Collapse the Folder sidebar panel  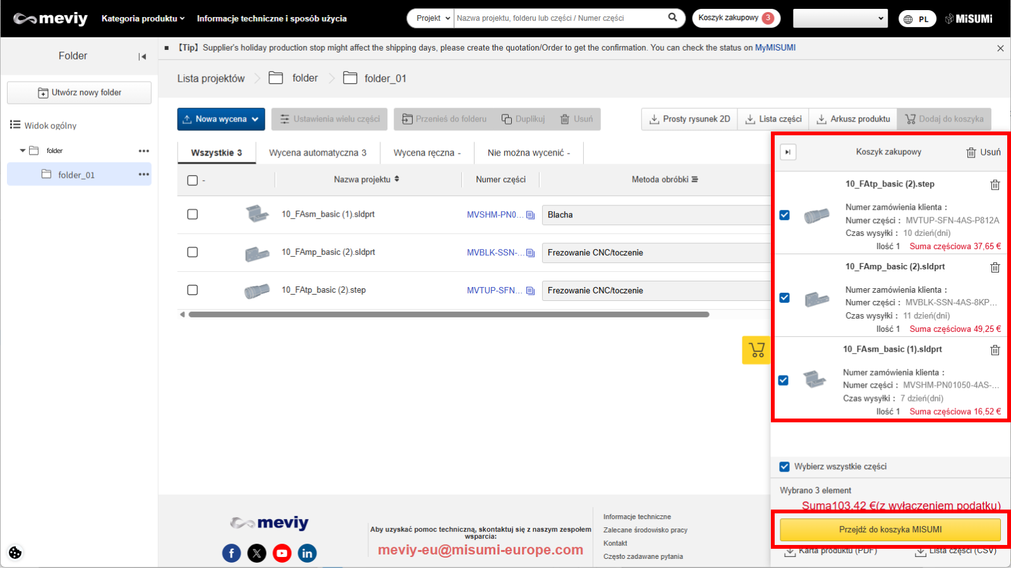pyautogui.click(x=142, y=56)
